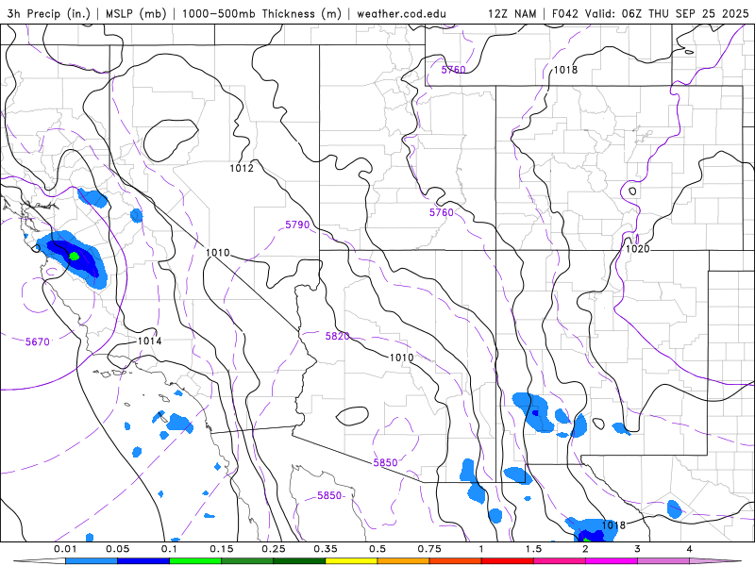Pick the orange 0.5 legend color segment
Image resolution: width=755 pixels, height=566 pixels.
pyautogui.click(x=403, y=561)
